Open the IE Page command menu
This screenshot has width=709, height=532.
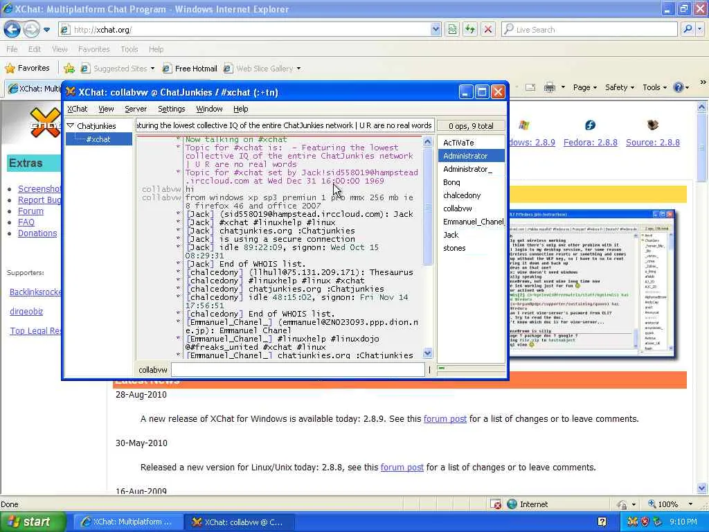click(x=585, y=87)
